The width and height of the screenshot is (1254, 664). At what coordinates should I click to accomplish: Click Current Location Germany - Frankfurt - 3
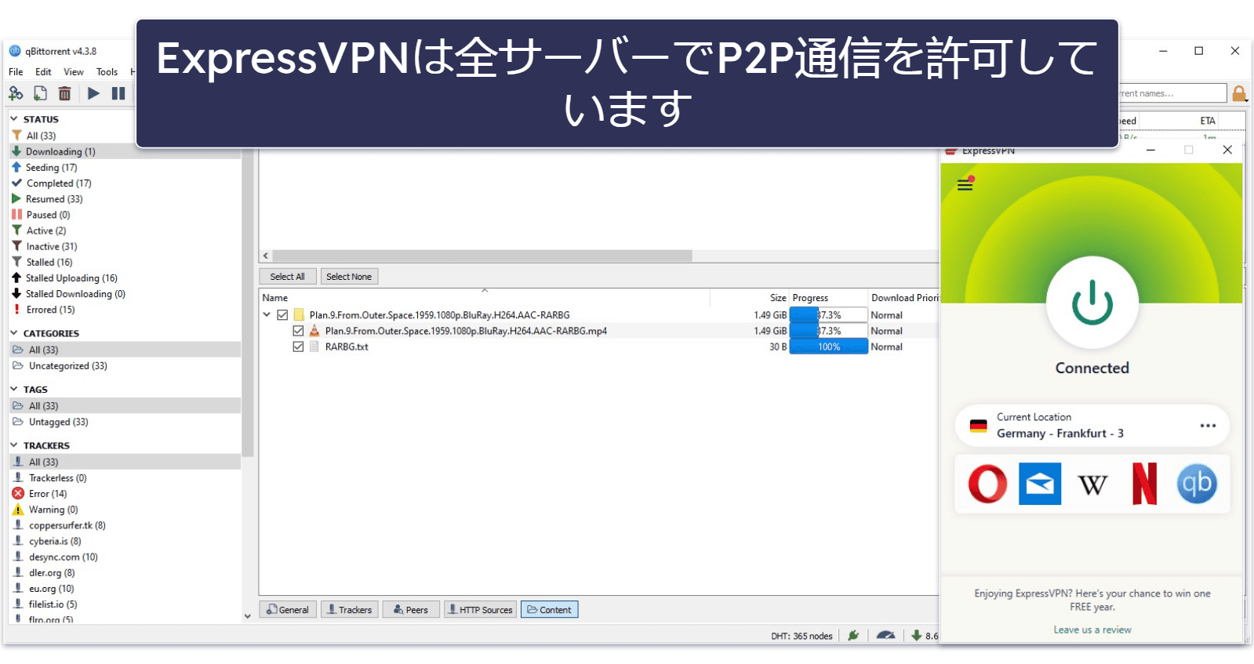[1092, 426]
